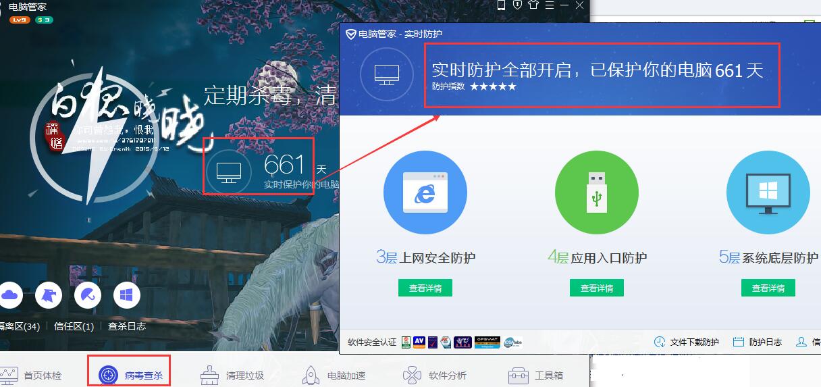Click the monitor icon in real-time protection header
The height and width of the screenshot is (387, 821).
387,74
